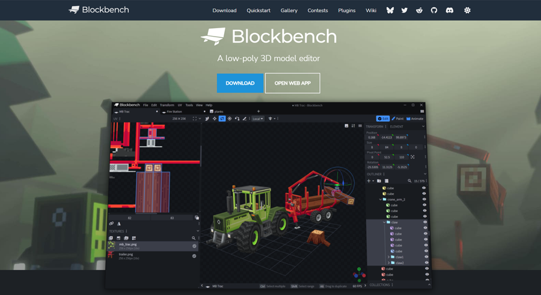541x295 pixels.
Task: Open the Discord server icon
Action: [449, 10]
